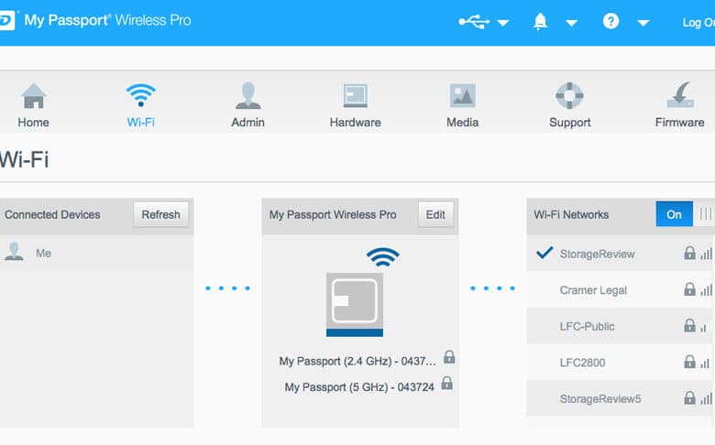The height and width of the screenshot is (445, 715).
Task: Switch to the Firmware tab label
Action: tap(679, 123)
